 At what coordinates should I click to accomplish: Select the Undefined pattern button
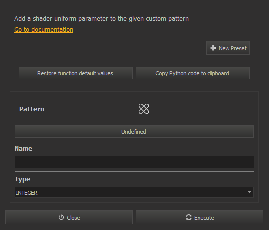134,131
